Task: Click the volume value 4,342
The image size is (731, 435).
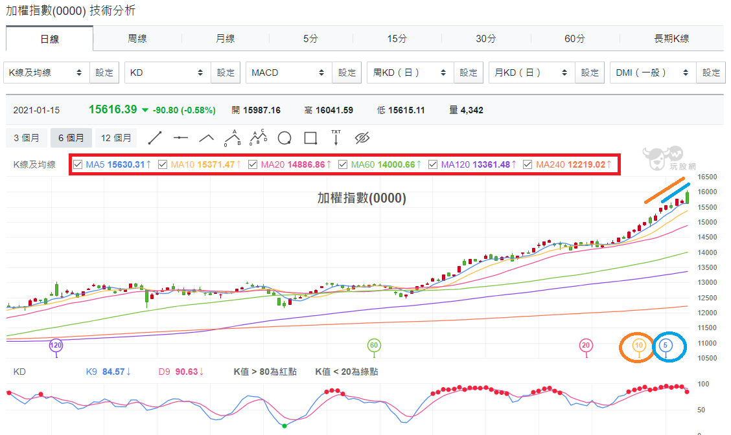Action: pyautogui.click(x=472, y=111)
